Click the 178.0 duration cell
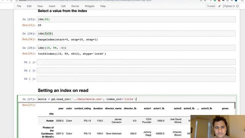Image resolution: width=245 pixels, height=138 pixels. point(100,121)
